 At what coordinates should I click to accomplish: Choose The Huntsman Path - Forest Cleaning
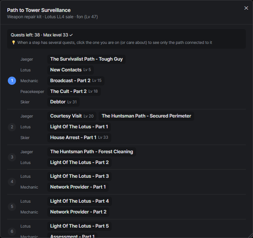coord(92,152)
